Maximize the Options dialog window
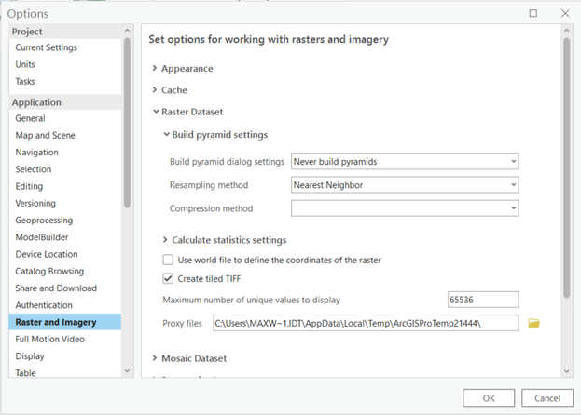The image size is (581, 415). point(533,14)
